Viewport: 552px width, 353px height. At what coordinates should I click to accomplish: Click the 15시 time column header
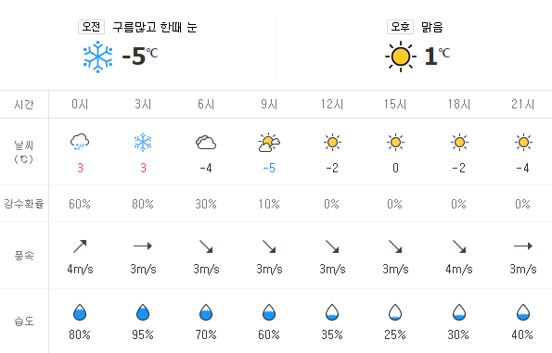[x=395, y=104]
